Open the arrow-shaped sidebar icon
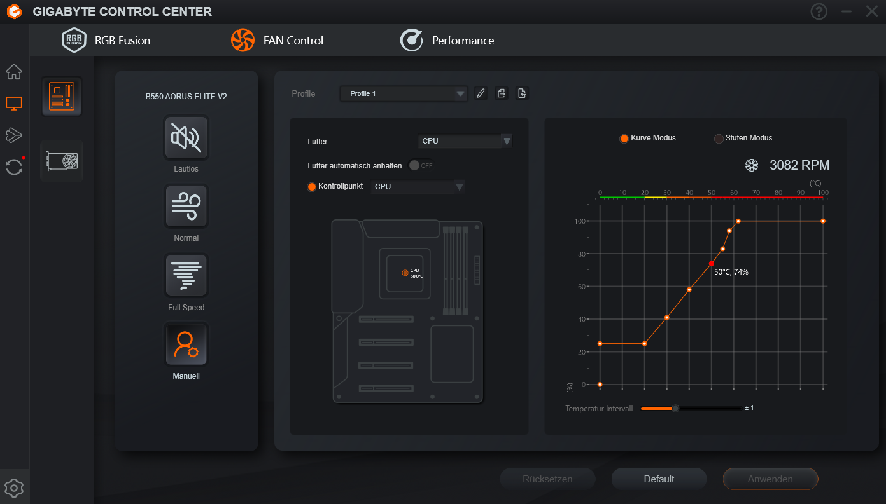This screenshot has height=504, width=886. 14,135
